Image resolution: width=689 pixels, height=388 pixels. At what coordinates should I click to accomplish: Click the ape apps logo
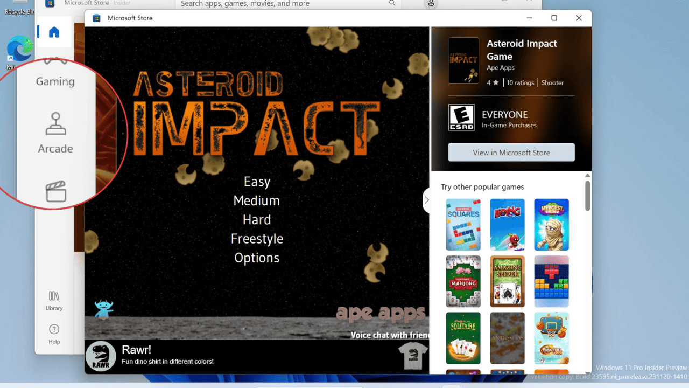click(x=380, y=314)
